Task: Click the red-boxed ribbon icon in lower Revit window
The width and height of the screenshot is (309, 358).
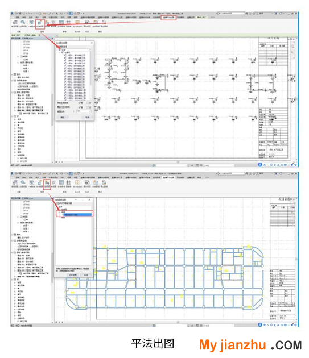Action: click(47, 184)
